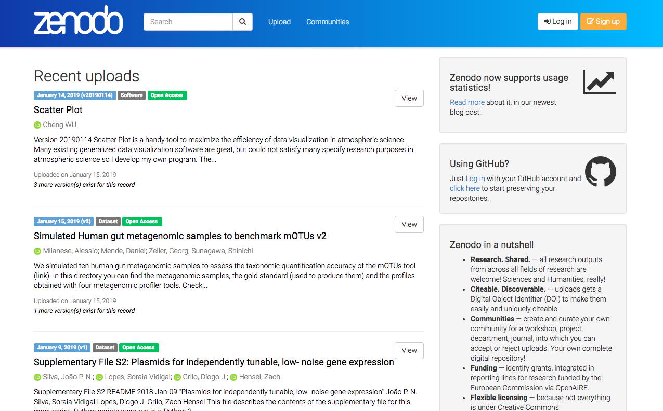Image resolution: width=663 pixels, height=411 pixels.
Task: Follow the Read more blog post link
Action: click(x=467, y=102)
